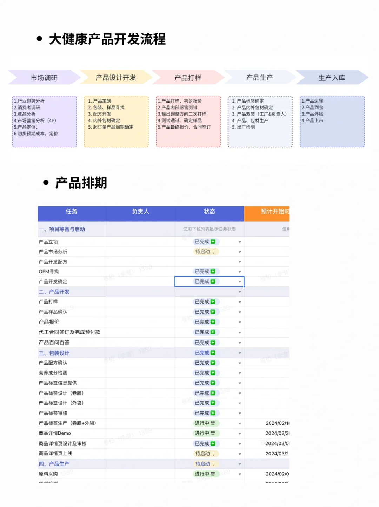This screenshot has width=379, height=507.
Task: Open the 二、产品开发 section status dropdown
Action: pyautogui.click(x=239, y=292)
